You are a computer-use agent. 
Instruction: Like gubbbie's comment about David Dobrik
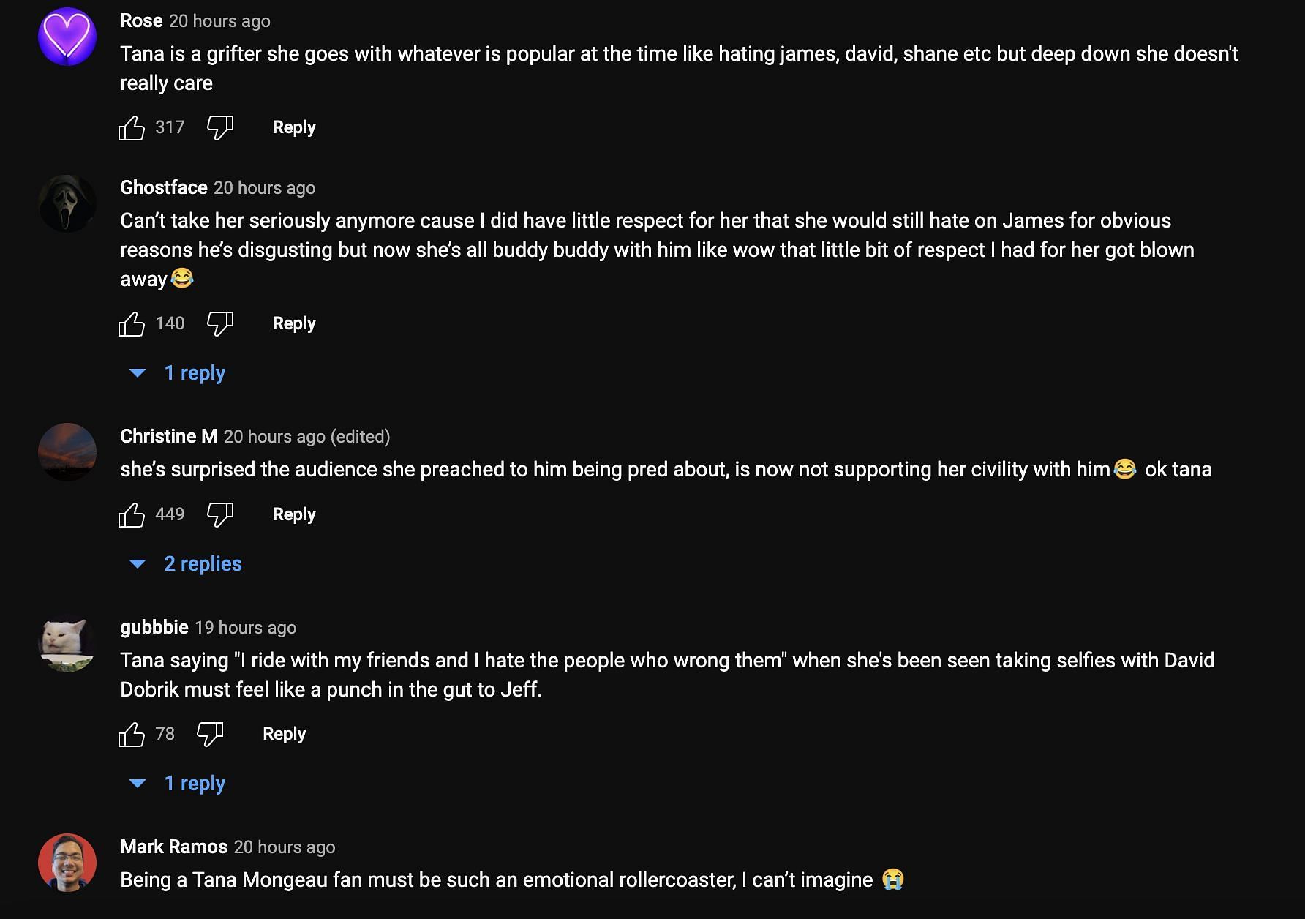pos(132,735)
